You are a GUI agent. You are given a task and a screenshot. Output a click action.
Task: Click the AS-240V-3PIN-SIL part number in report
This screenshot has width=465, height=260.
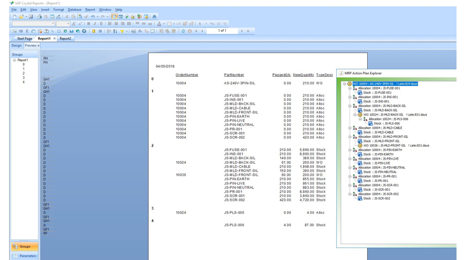pos(239,83)
